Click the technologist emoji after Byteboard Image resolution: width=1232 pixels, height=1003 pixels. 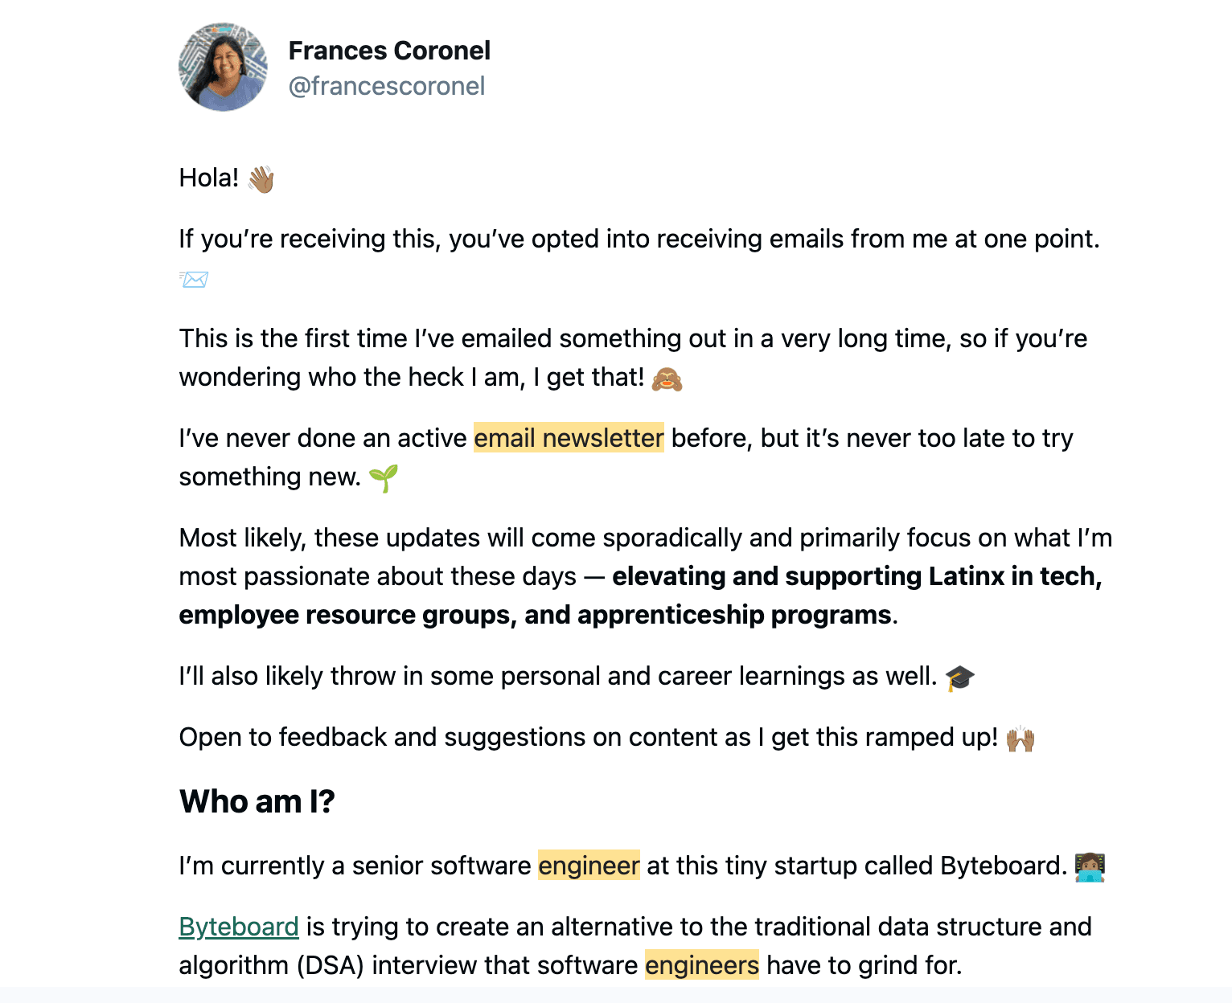[1090, 866]
